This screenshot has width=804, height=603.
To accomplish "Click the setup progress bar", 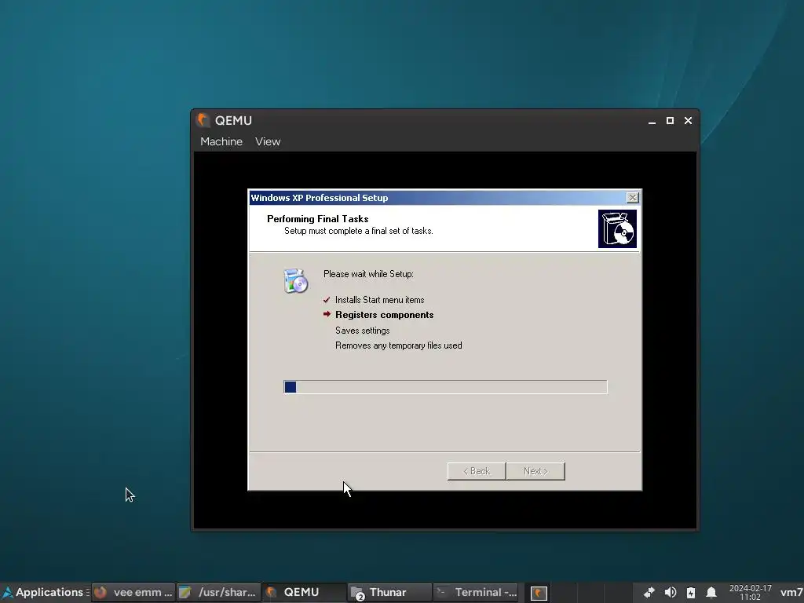I will click(x=445, y=387).
